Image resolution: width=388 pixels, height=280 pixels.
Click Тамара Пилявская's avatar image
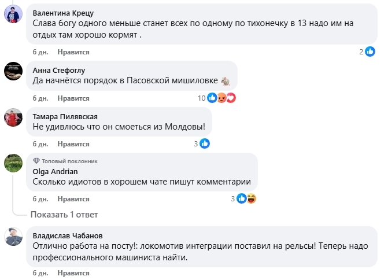[13, 117]
